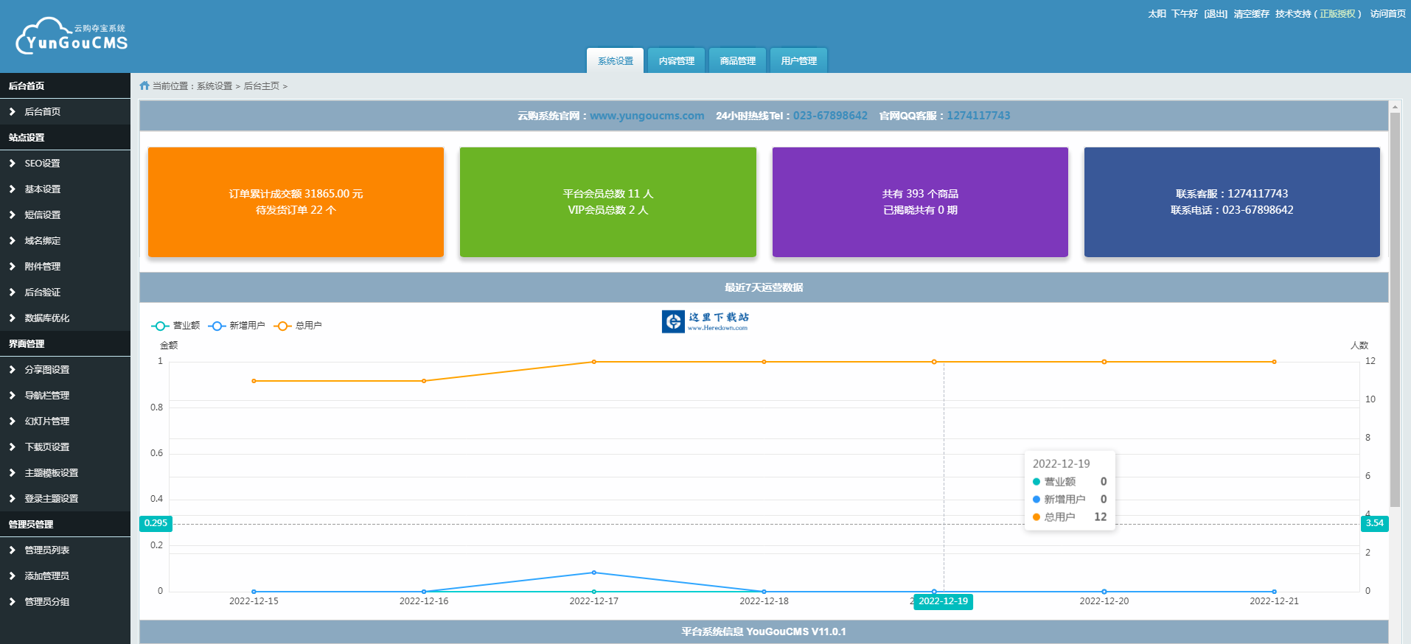The height and width of the screenshot is (644, 1411).
Task: Toggle 新增用户 series in chart legend
Action: click(x=237, y=326)
